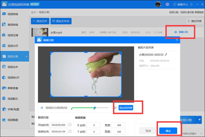Viewport: 205px width, 137px height.
Task: Click the 结束时间 input field
Action: [59, 131]
